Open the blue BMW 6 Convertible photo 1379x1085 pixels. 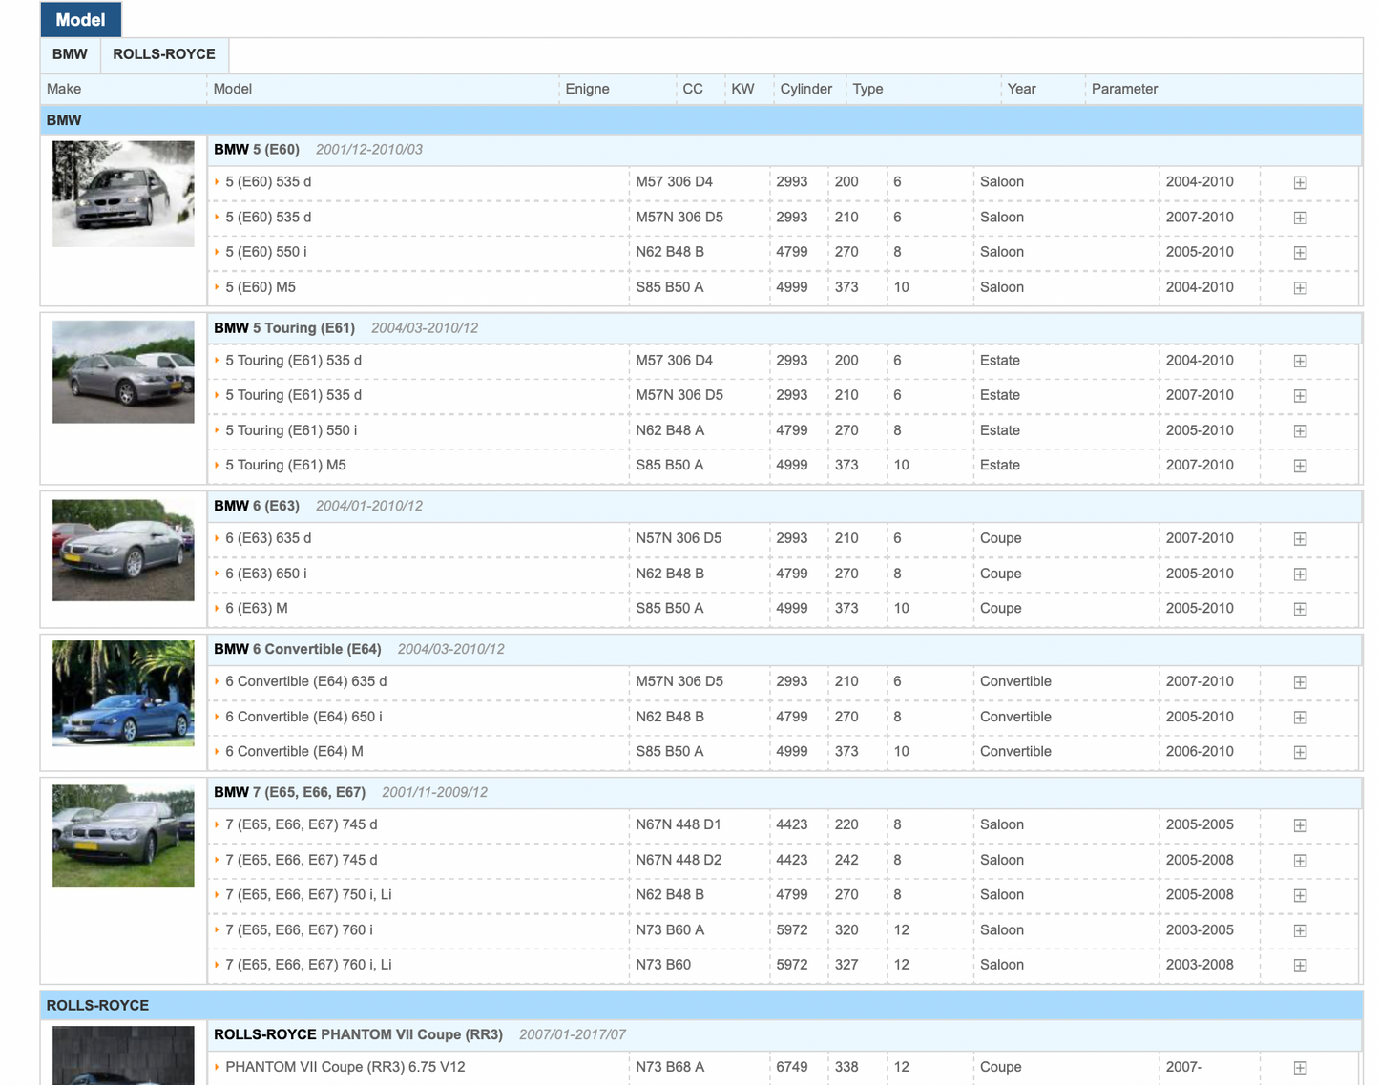(x=123, y=693)
